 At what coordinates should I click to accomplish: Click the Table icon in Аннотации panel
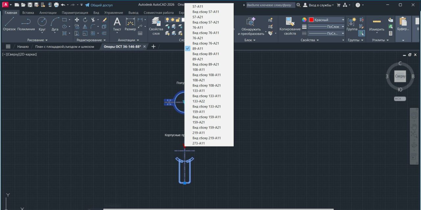pos(140,33)
